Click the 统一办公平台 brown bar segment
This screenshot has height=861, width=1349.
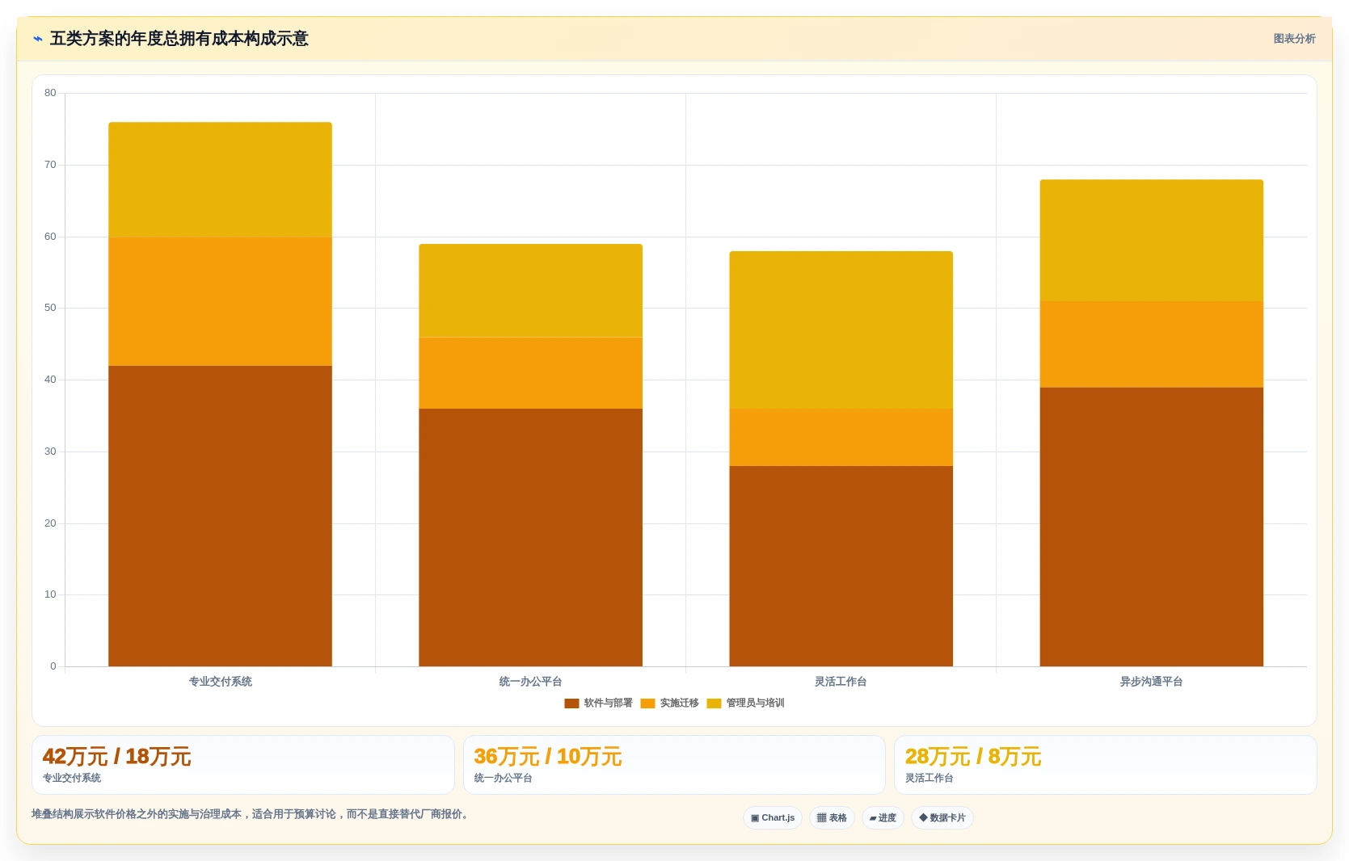pos(530,537)
